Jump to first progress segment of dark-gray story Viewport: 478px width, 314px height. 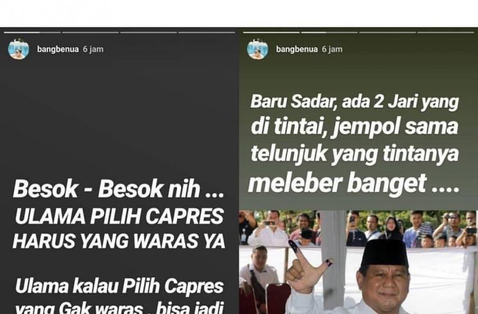32,32
